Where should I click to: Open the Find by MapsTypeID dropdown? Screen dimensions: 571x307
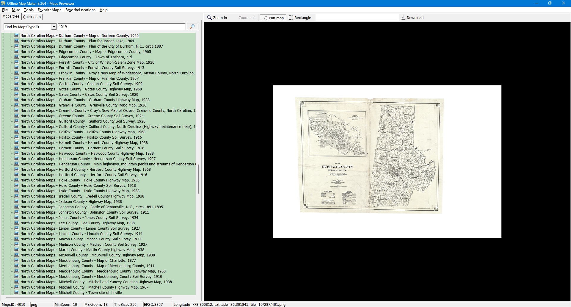[x=54, y=27]
